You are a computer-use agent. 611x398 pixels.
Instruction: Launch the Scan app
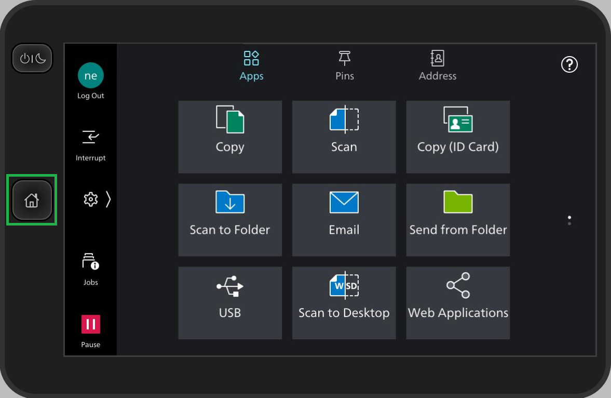point(344,137)
